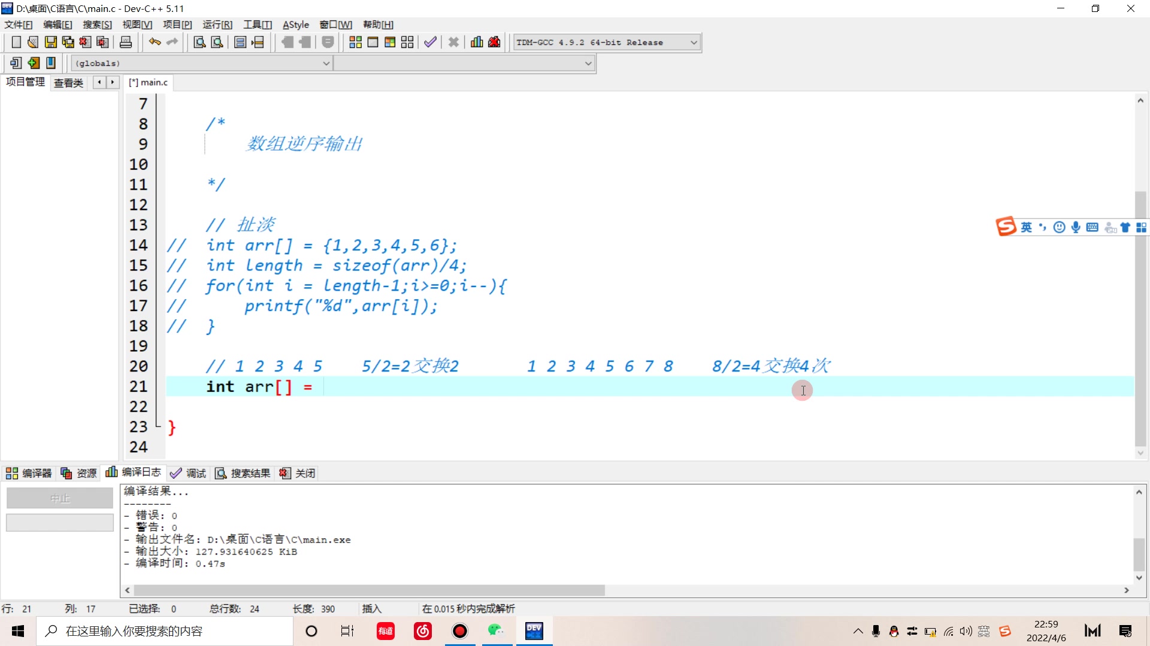
Task: Click the Go to line icon
Action: (x=258, y=42)
